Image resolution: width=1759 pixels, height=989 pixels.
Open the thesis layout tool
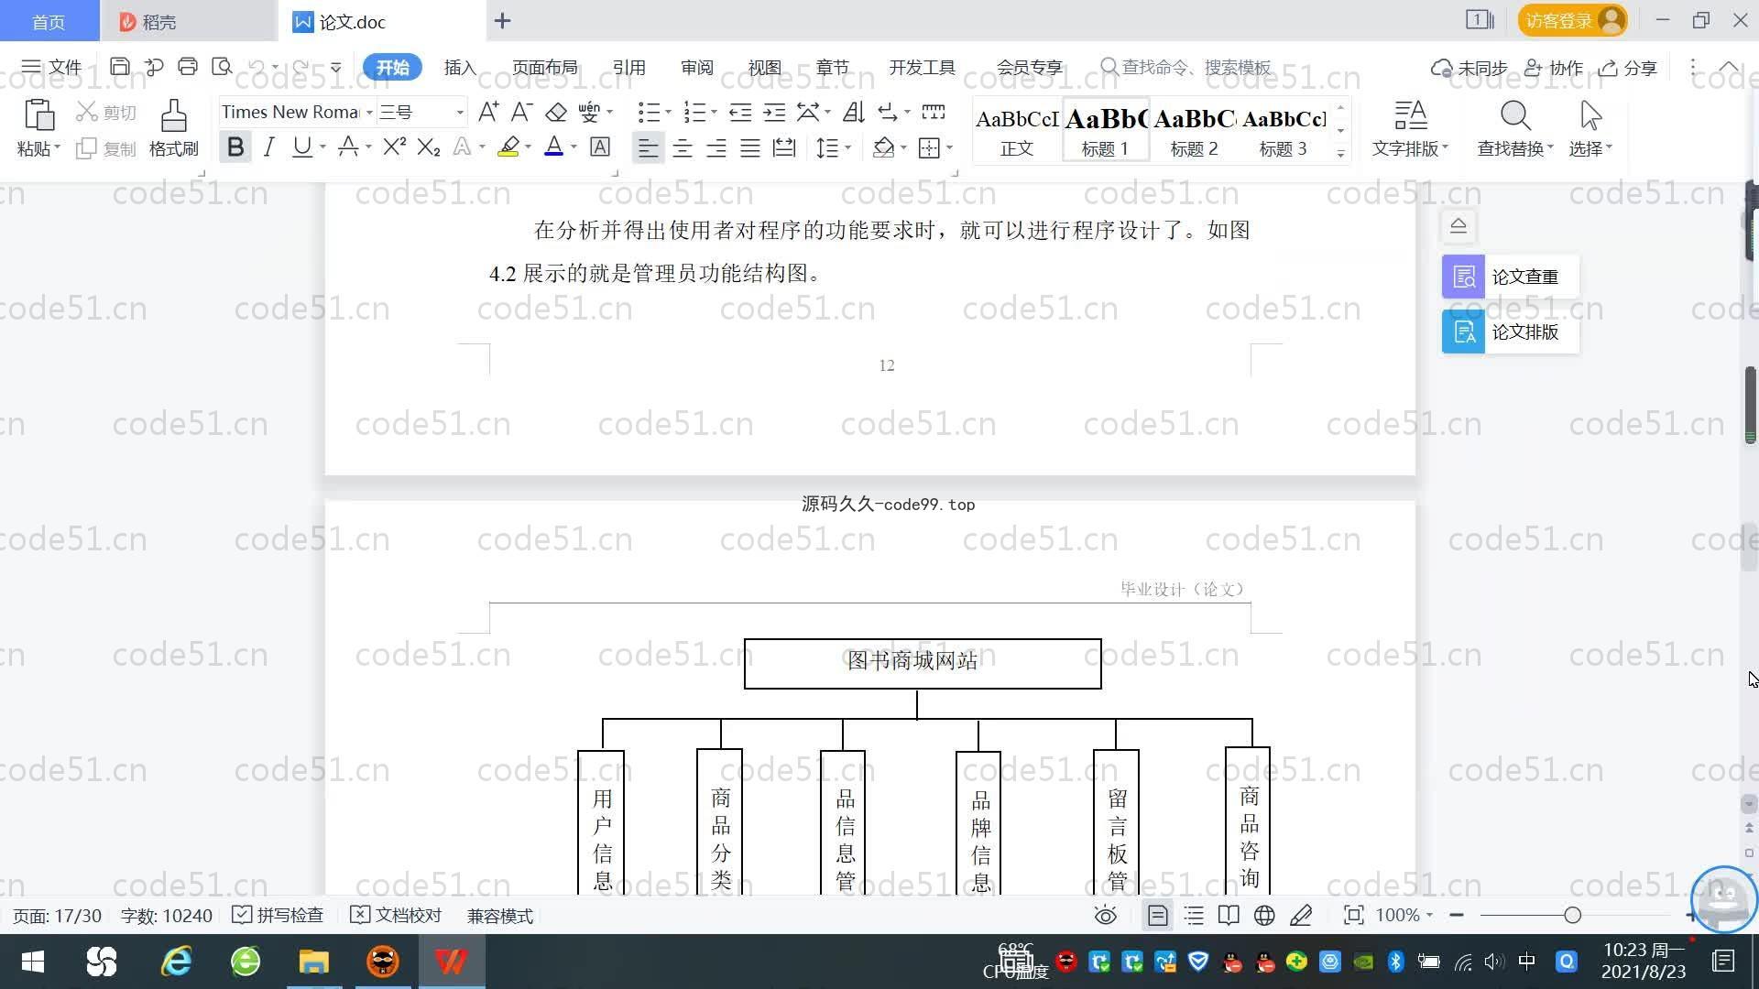[x=1510, y=331]
